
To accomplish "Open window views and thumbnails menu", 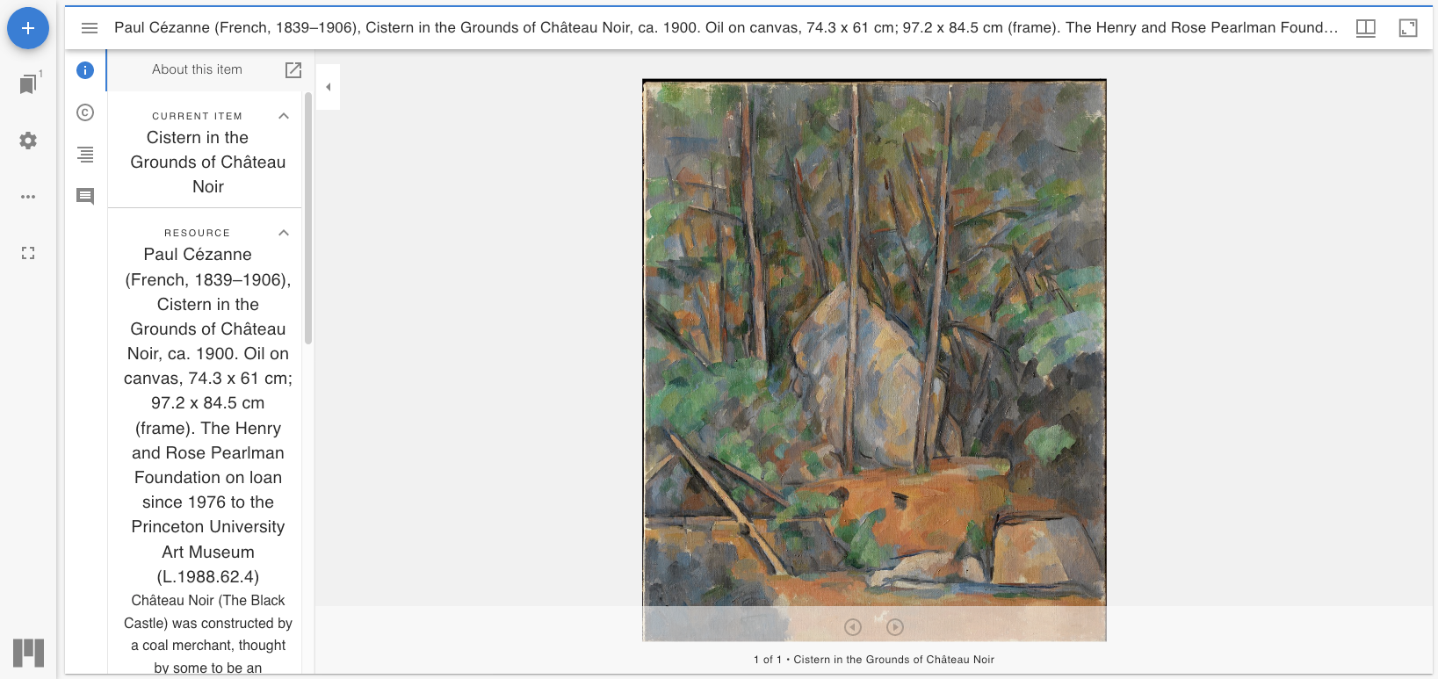I will tap(1366, 28).
